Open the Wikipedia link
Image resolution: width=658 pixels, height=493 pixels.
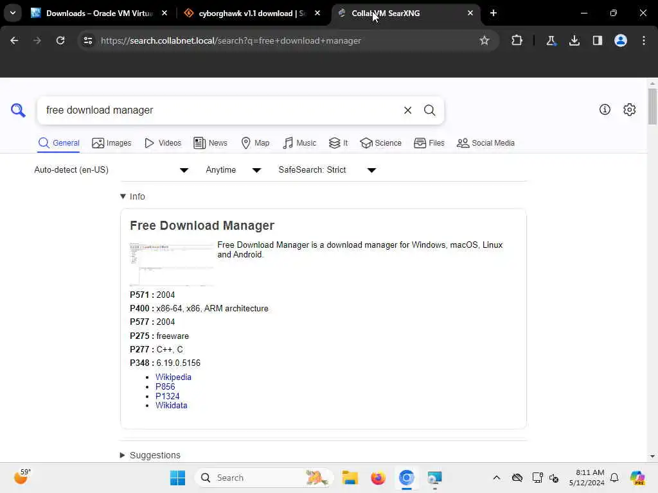pos(173,377)
